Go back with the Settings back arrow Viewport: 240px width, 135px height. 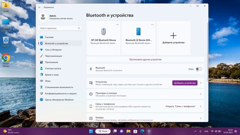39,7
